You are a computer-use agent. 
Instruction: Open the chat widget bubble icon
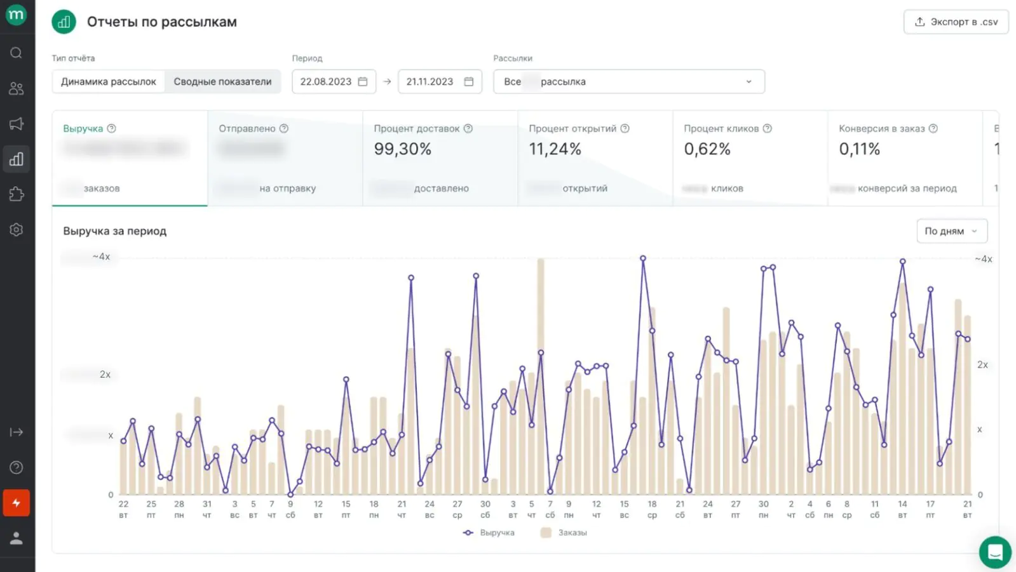click(x=995, y=552)
